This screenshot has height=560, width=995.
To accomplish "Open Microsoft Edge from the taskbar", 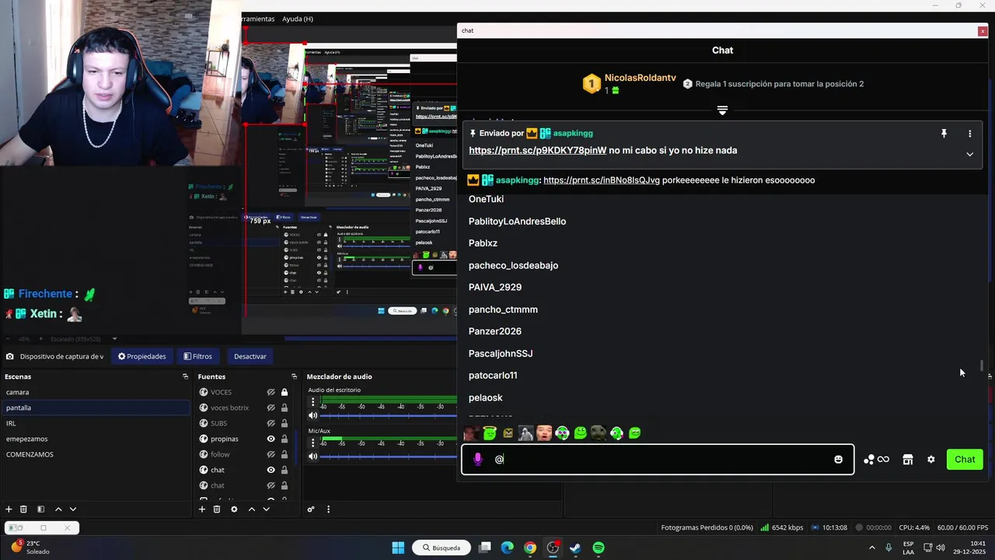I will click(507, 548).
